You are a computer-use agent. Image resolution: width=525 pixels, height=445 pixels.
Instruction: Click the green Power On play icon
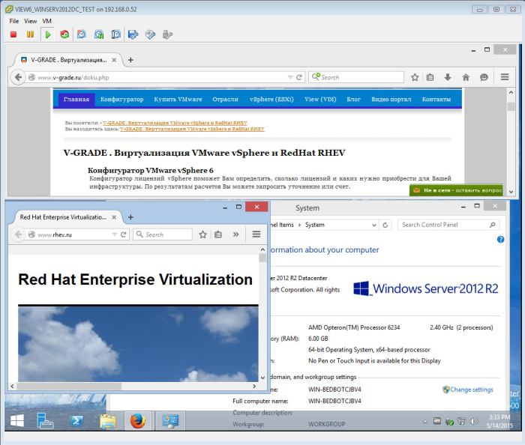click(48, 34)
